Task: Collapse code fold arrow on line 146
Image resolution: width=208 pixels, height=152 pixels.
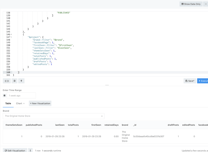Action: (11, 34)
